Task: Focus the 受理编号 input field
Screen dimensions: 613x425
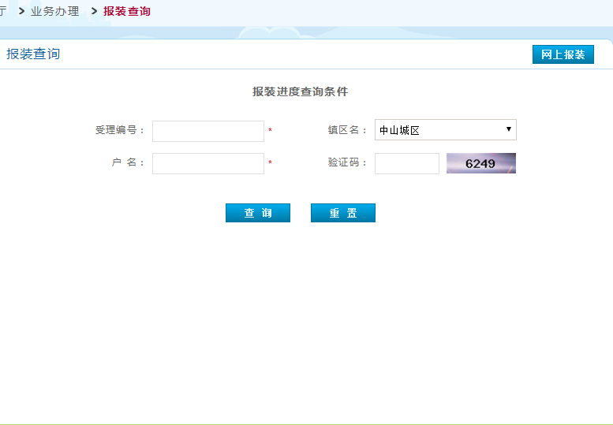Action: (x=207, y=131)
